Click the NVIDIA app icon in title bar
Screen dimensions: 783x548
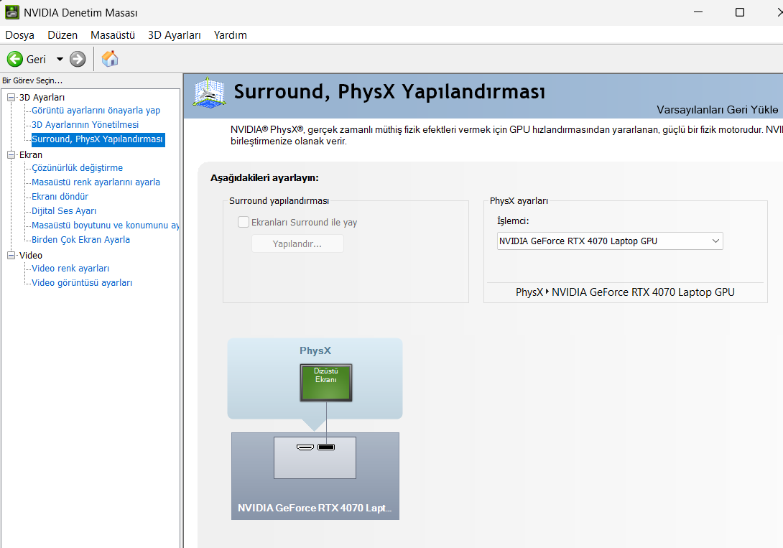click(12, 12)
